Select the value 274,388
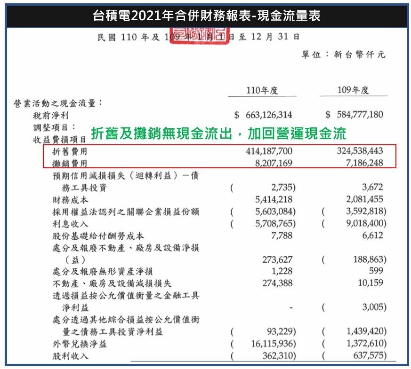The width and height of the screenshot is (411, 369). click(277, 283)
